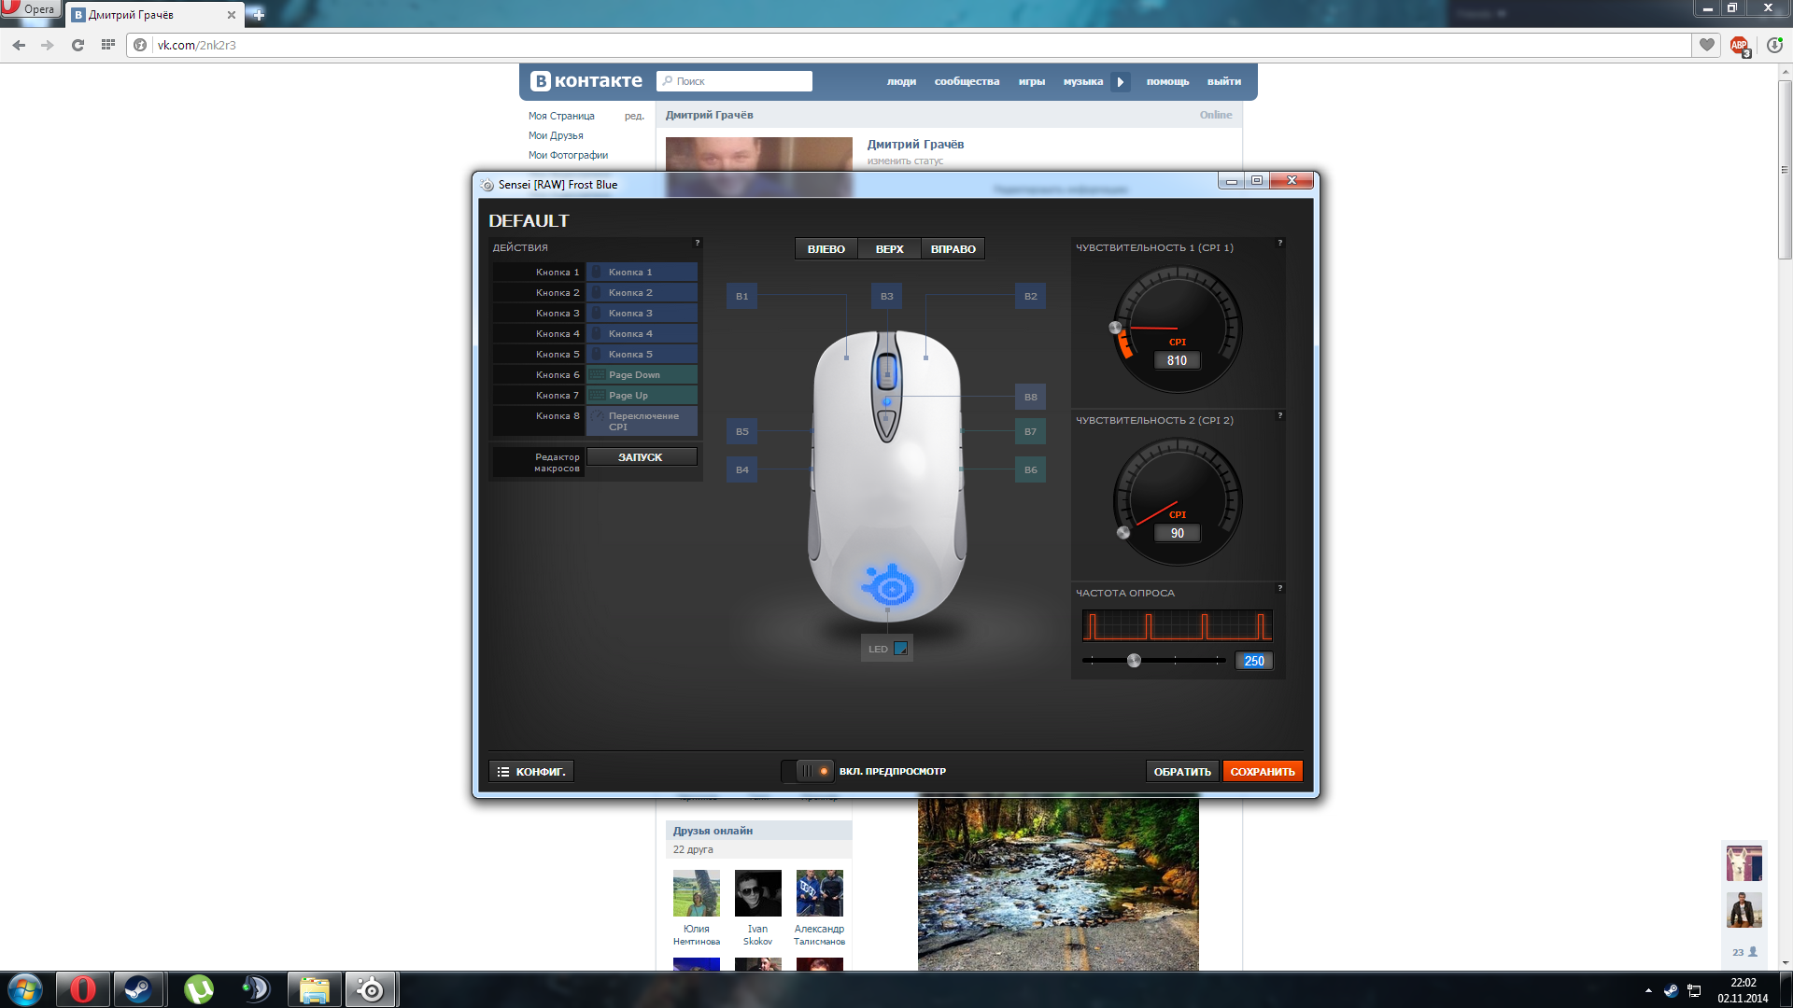Image resolution: width=1793 pixels, height=1008 pixels.
Task: Show help for the ДЕЙСТВИЯ panel
Action: point(697,243)
